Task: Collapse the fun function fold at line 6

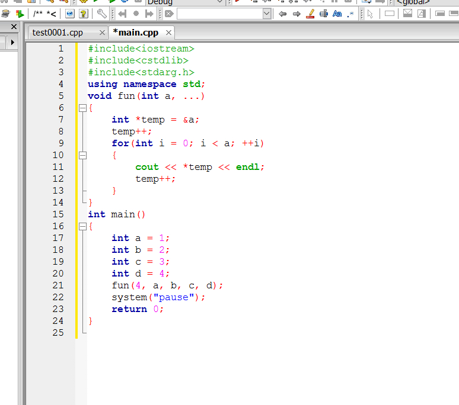Action: pyautogui.click(x=82, y=108)
